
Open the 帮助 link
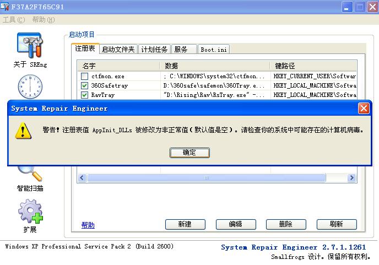88,225
